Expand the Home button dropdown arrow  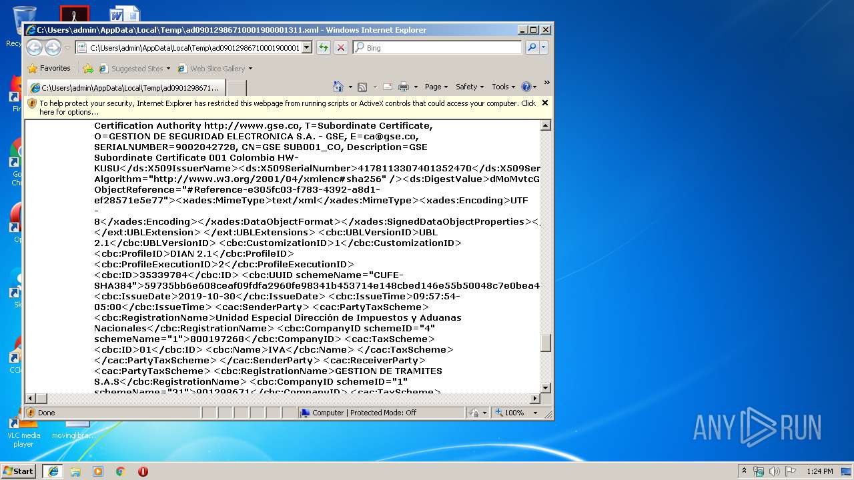pos(350,87)
